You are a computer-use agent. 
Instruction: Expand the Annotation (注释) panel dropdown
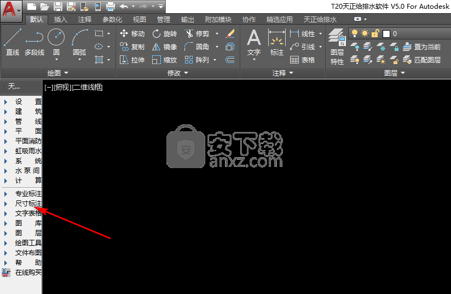pyautogui.click(x=283, y=73)
